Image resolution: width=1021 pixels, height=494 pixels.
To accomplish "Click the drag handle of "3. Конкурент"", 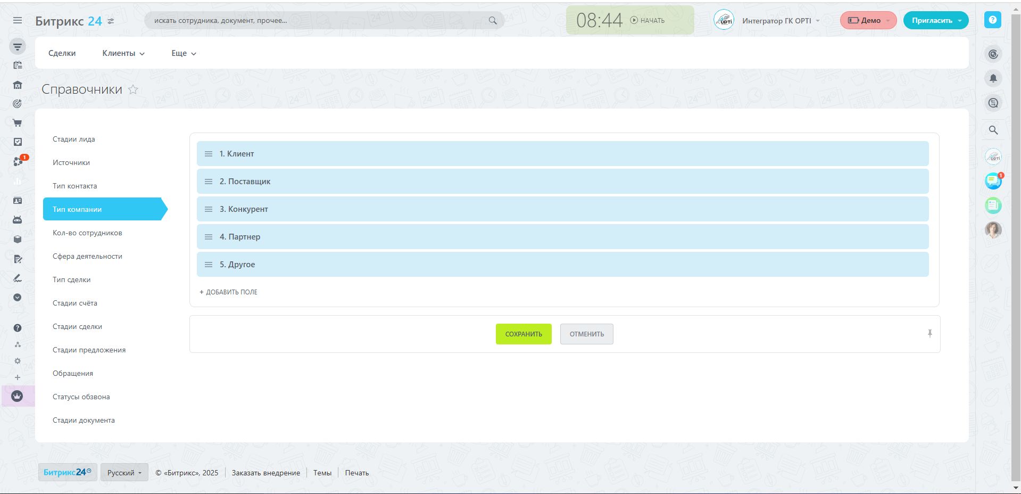I will (x=209, y=209).
